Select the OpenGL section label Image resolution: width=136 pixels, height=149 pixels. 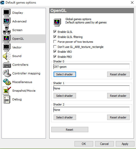pyautogui.click(x=18, y=39)
